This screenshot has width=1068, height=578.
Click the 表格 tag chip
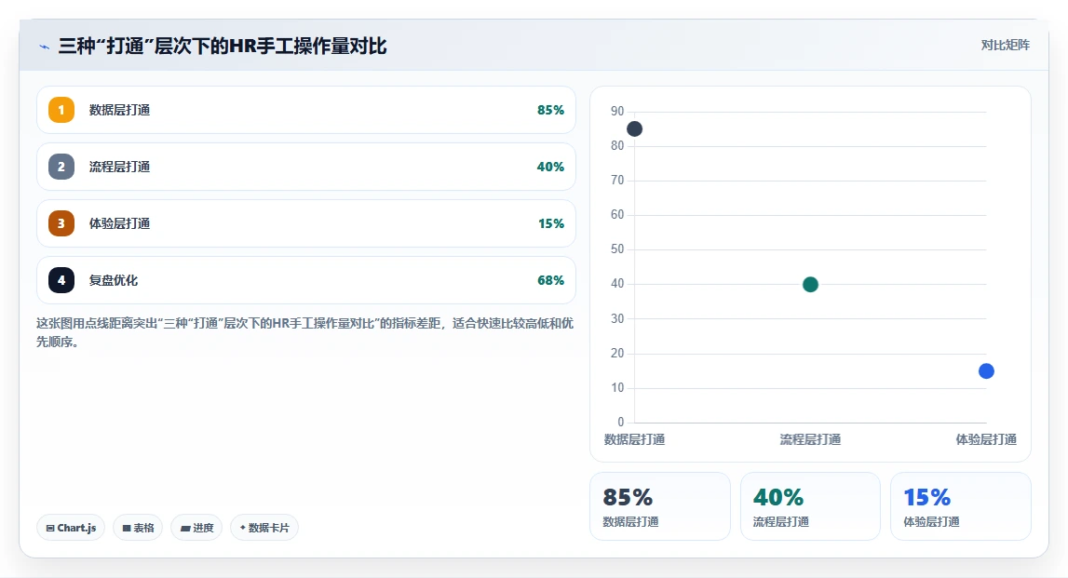138,528
